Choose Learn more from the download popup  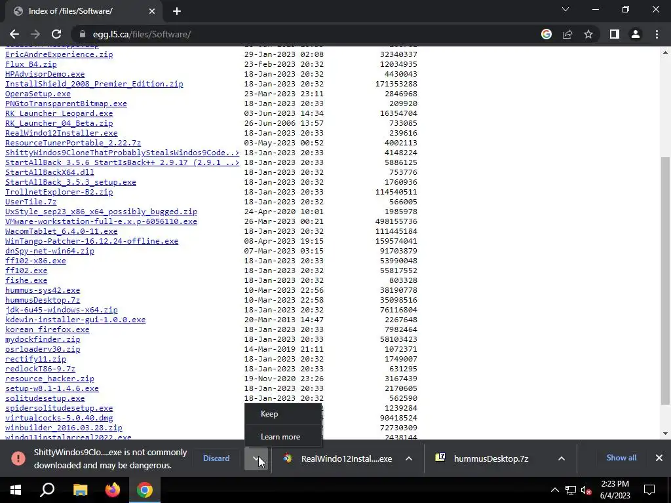pos(283,437)
